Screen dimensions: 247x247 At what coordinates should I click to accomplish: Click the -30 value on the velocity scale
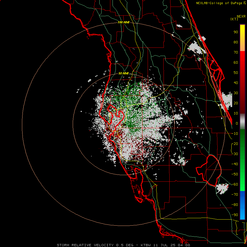(235, 154)
